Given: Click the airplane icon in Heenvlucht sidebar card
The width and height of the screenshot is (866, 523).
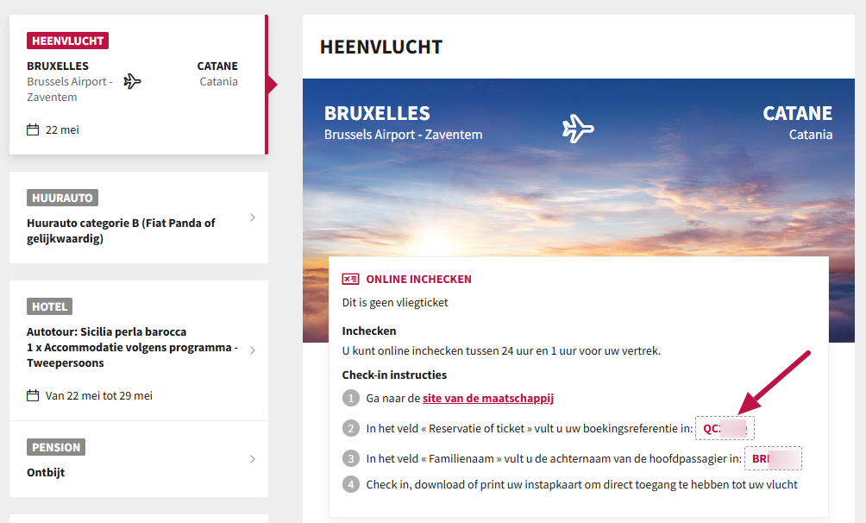Looking at the screenshot, I should (x=132, y=81).
